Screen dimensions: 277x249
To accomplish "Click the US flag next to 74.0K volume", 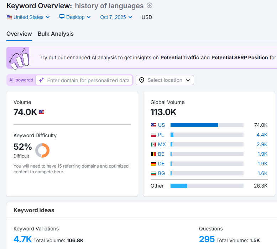I will 42,113.
